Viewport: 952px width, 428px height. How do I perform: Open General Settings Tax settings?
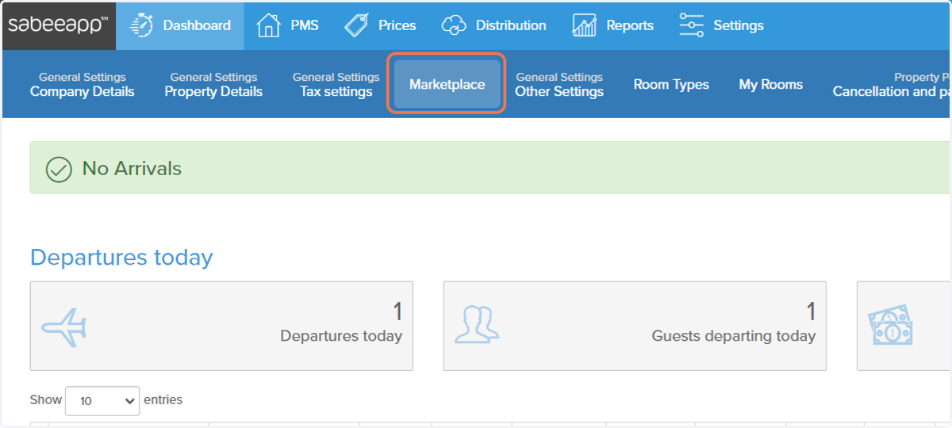pyautogui.click(x=336, y=84)
